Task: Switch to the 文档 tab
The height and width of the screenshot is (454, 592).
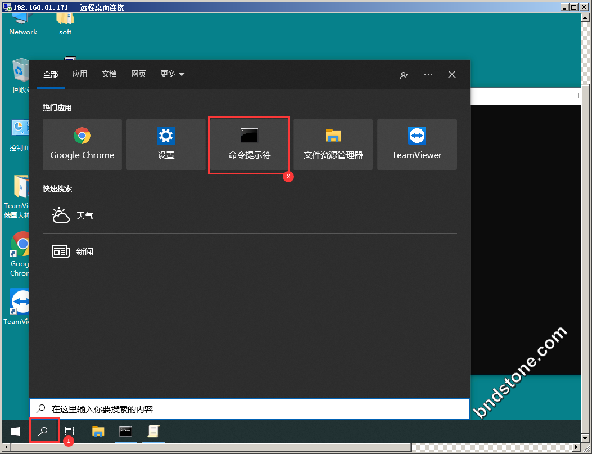Action: tap(109, 74)
